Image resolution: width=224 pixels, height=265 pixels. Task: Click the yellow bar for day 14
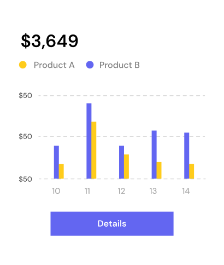coord(191,171)
